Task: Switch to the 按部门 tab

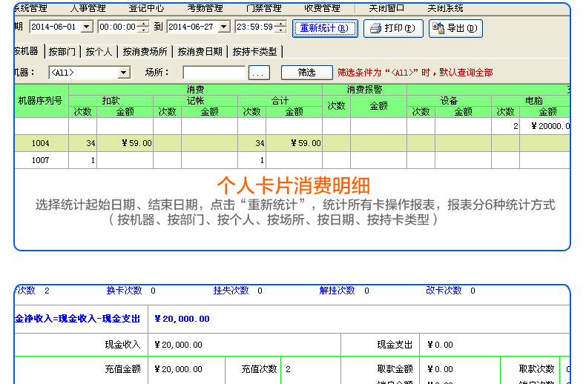Action: 62,52
